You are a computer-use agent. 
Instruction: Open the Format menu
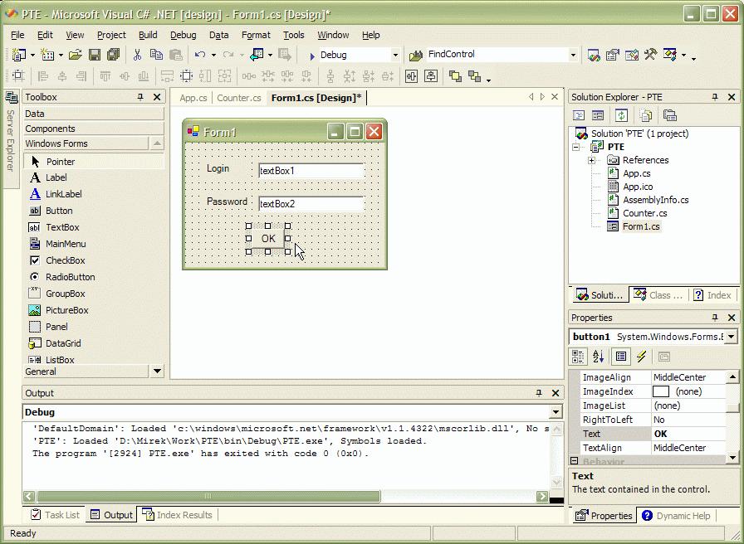256,35
